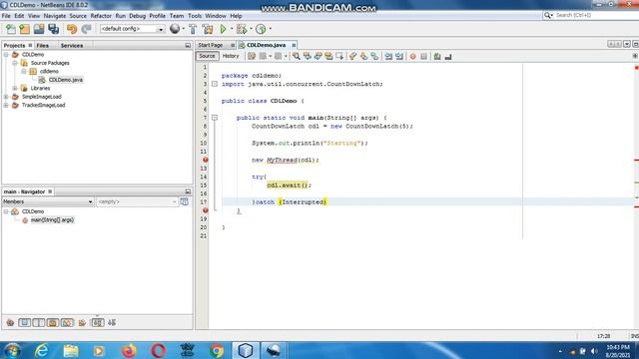This screenshot has height=359, width=639.
Task: Collapse the CDLDemo project tree node
Action: tap(6, 55)
